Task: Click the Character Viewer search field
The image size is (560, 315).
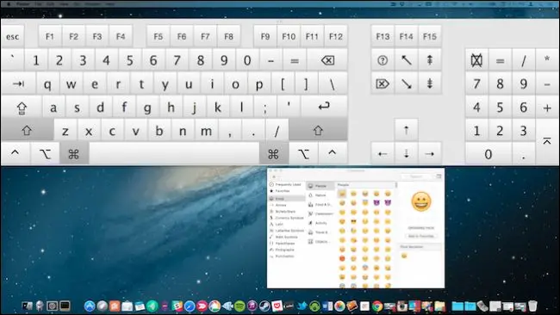Action: point(417,176)
